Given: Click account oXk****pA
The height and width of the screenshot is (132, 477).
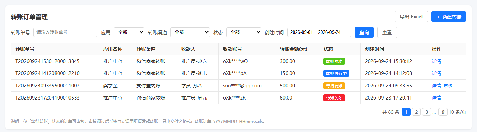Looking at the screenshot, I should coord(235,73).
